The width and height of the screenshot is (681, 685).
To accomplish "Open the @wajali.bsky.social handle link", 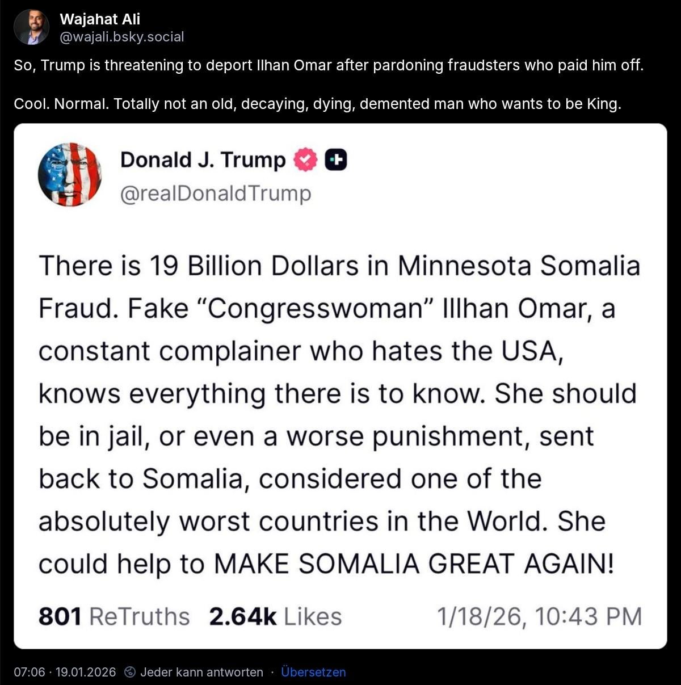I will click(122, 37).
